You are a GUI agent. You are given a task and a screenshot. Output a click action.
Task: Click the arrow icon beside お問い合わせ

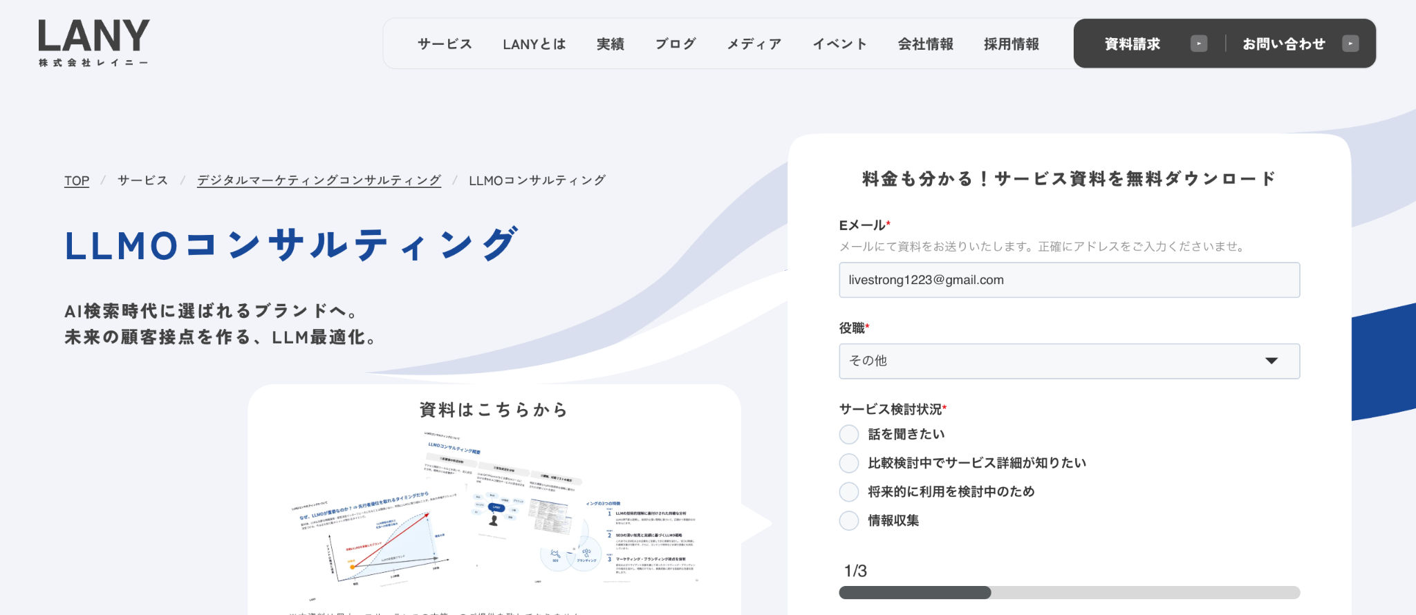pyautogui.click(x=1350, y=44)
